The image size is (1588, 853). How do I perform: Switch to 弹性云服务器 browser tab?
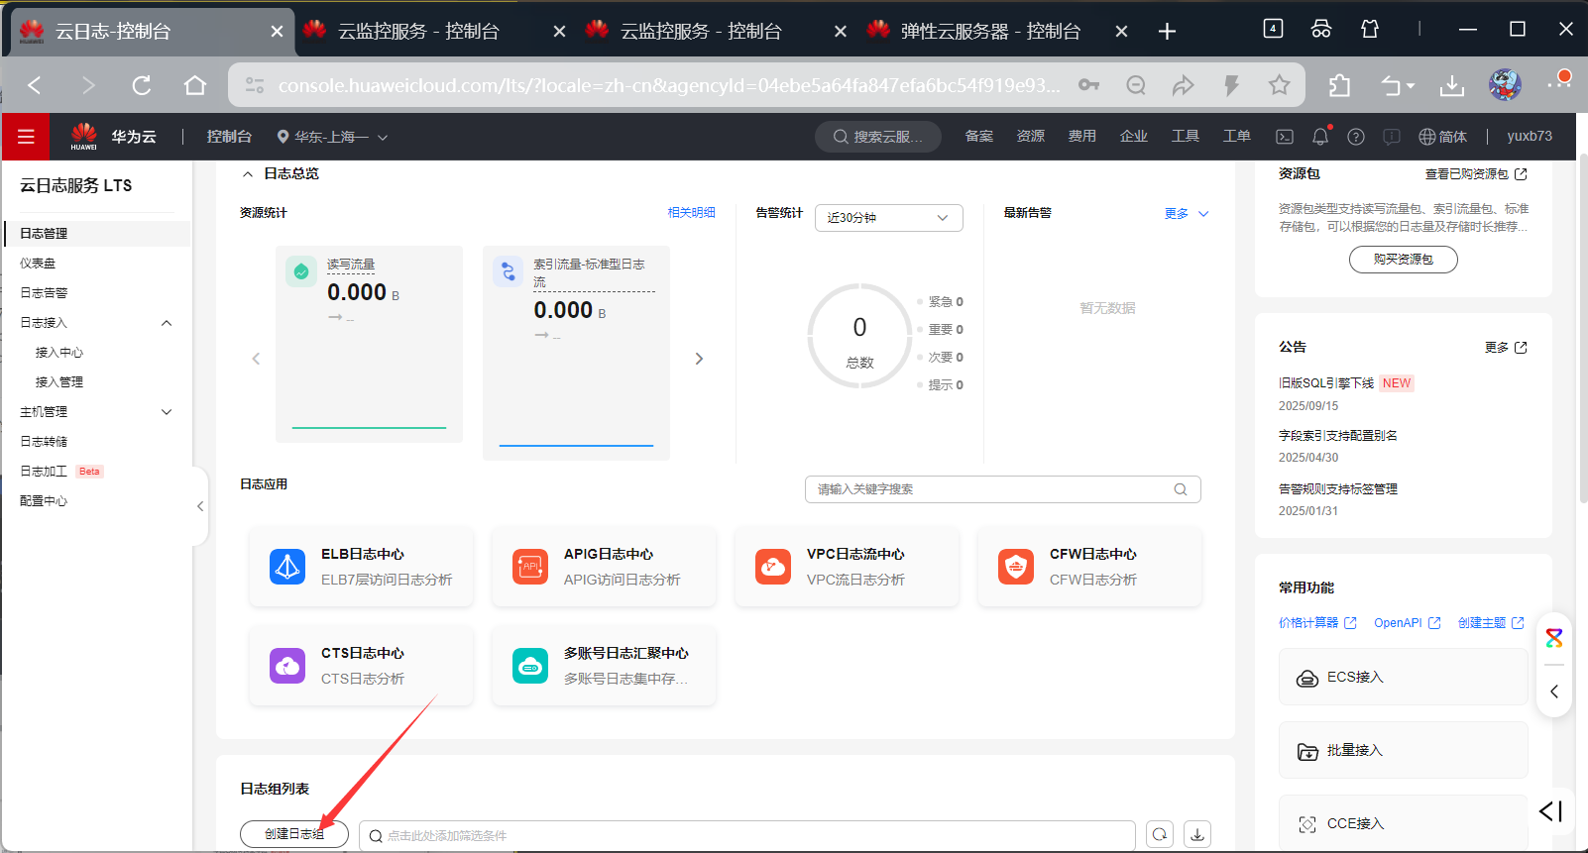coord(990,32)
